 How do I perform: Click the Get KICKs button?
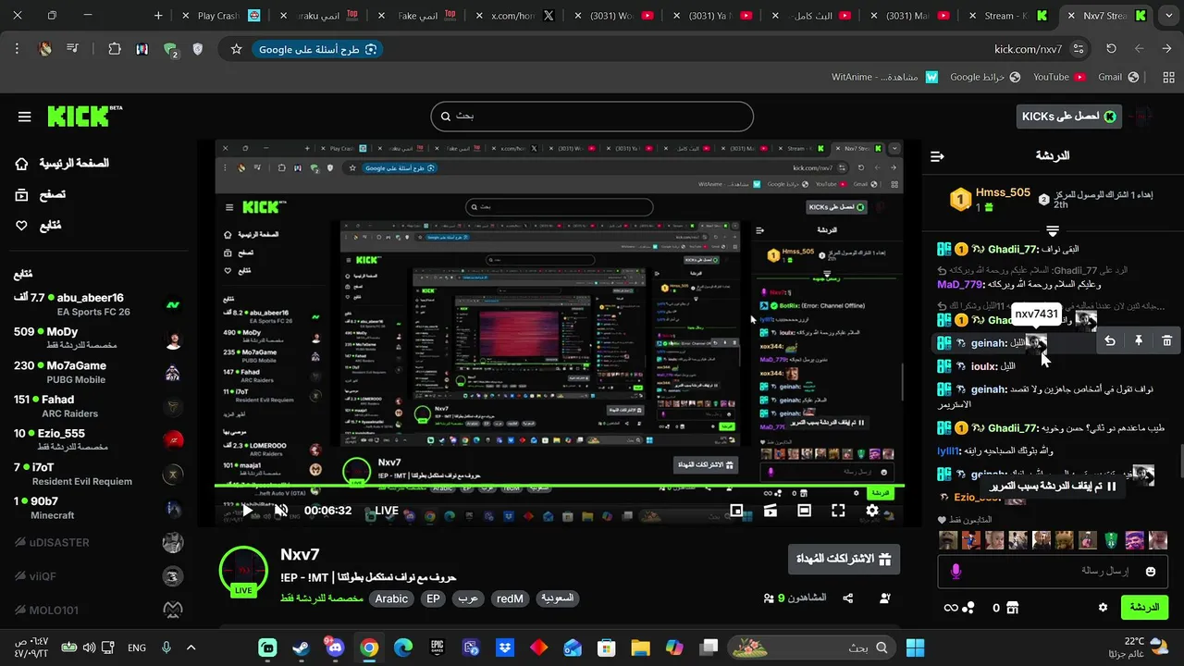pos(1068,117)
